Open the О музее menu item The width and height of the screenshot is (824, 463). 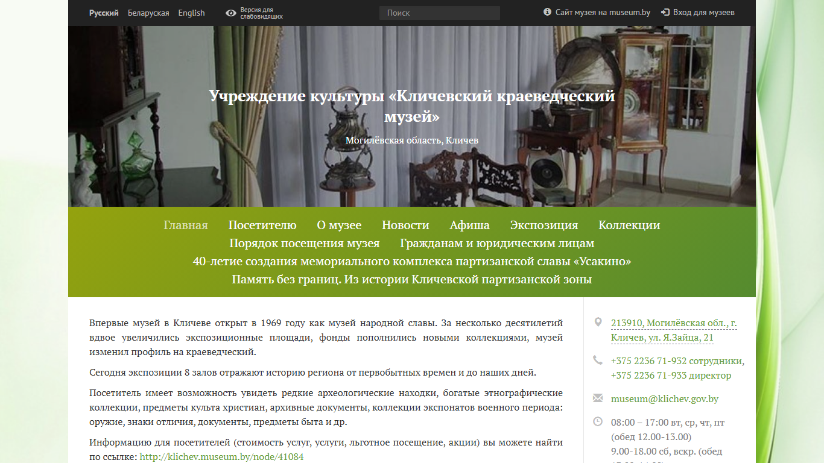click(339, 225)
